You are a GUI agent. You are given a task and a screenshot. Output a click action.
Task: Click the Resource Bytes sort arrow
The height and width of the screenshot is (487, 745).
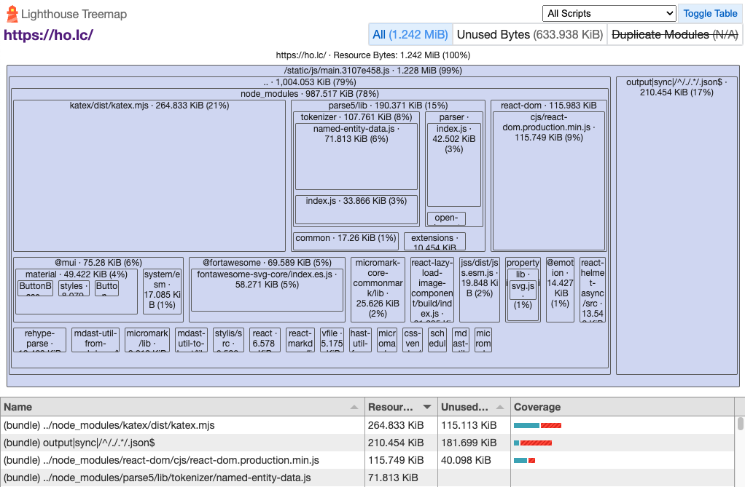coord(429,407)
